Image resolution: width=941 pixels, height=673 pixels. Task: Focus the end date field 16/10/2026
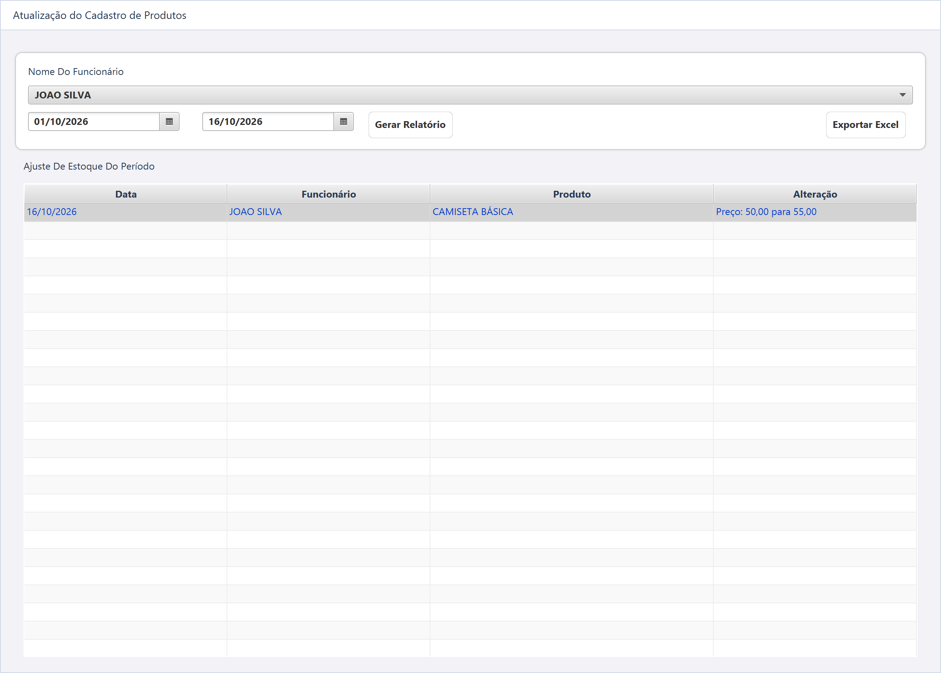[268, 122]
